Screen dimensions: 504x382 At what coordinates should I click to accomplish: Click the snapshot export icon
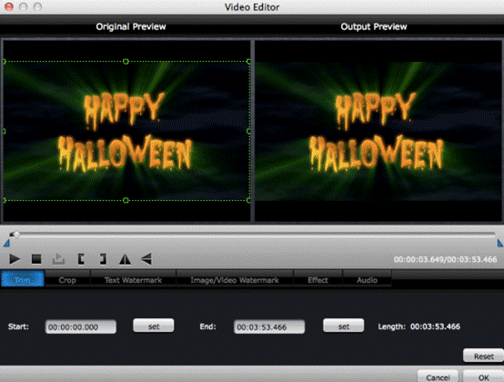(58, 259)
